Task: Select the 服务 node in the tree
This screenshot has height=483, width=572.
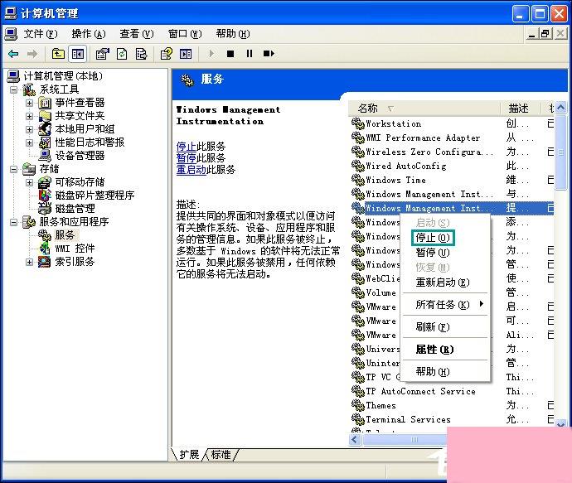Action: 65,235
